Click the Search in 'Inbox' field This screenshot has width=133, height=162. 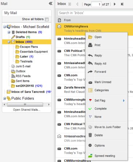95,13
